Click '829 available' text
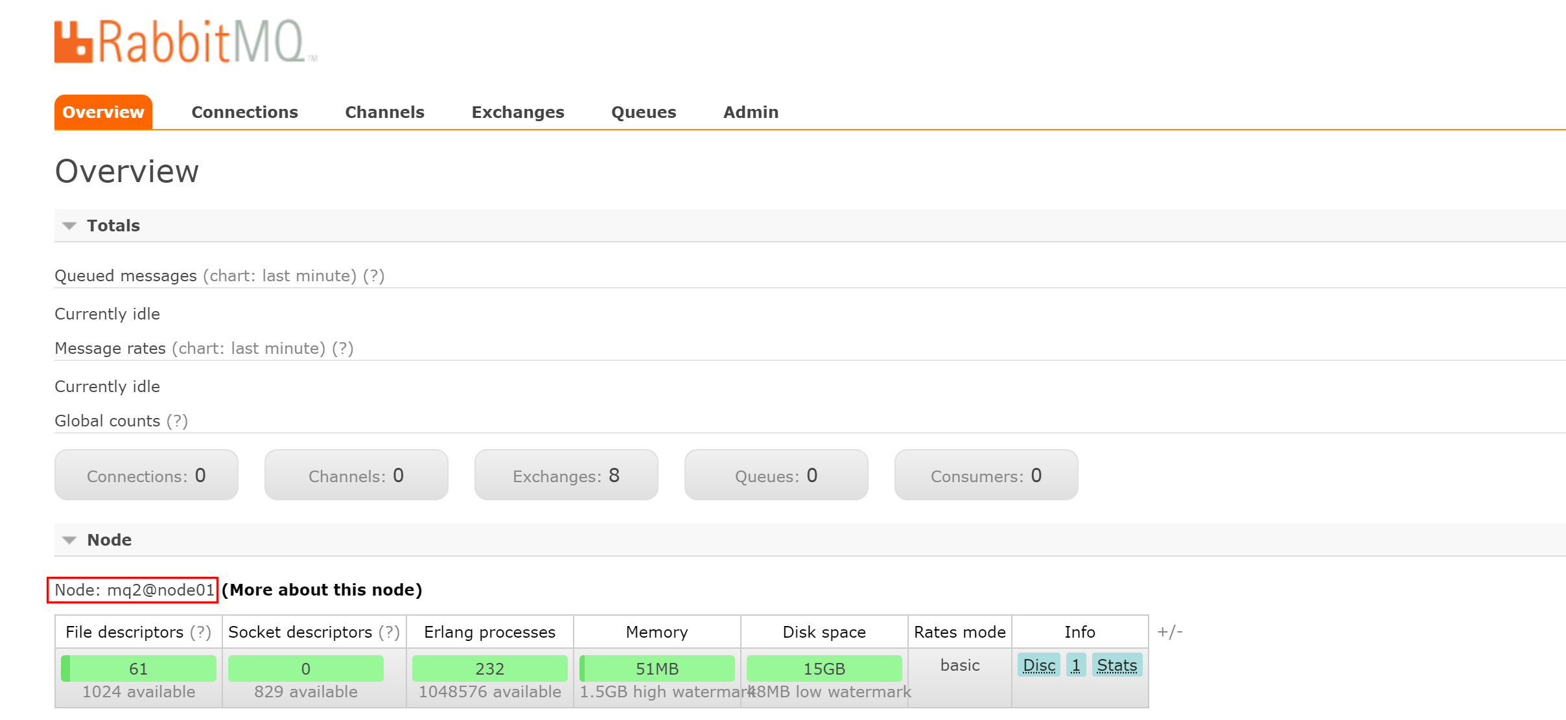Image resolution: width=1566 pixels, height=720 pixels. 306,692
